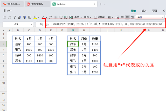Select row 3 header
This screenshot has height=111, width=166.
3,44
